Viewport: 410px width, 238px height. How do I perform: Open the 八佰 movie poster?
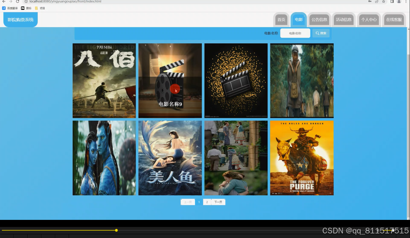104,81
